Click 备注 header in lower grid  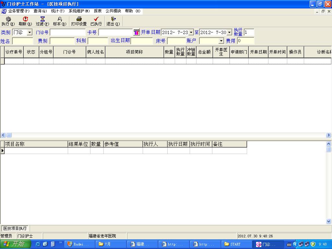(x=230, y=144)
